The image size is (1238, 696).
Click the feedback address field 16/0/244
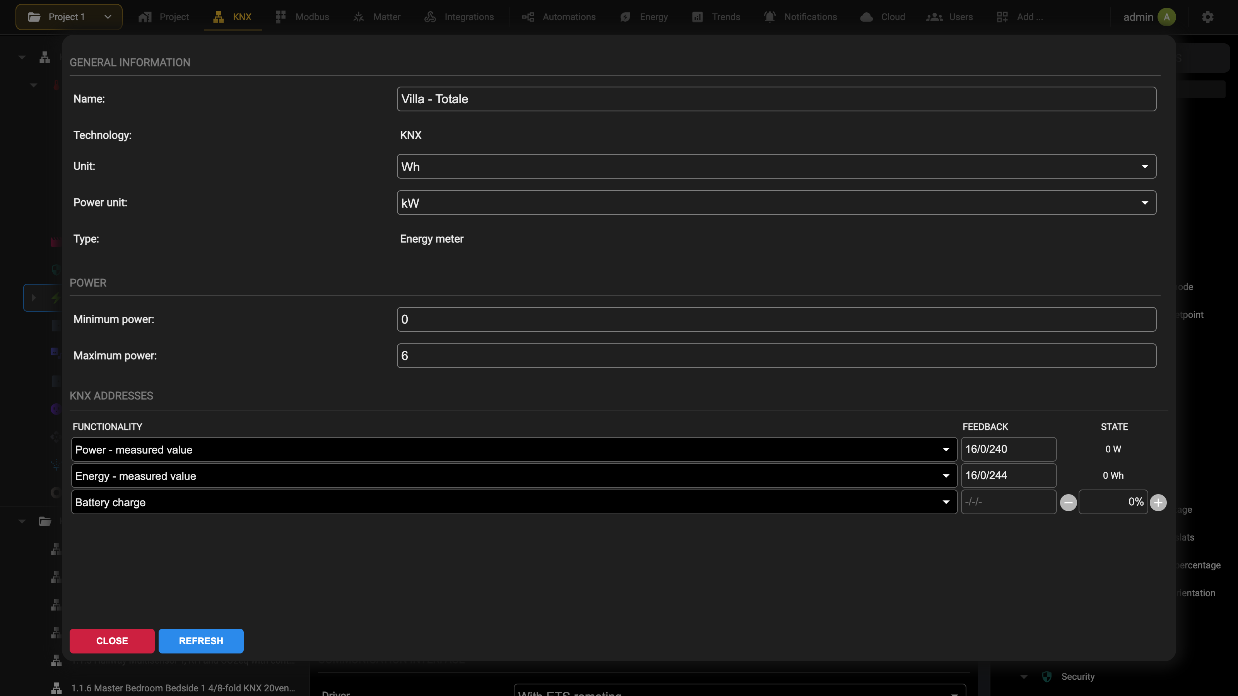tap(1009, 476)
